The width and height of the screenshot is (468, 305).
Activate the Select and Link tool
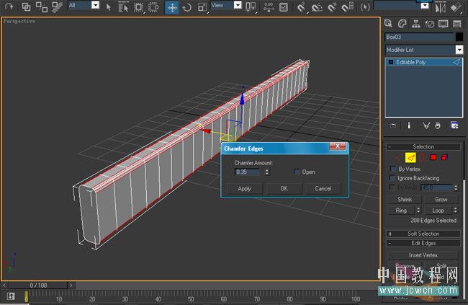[x=26, y=6]
